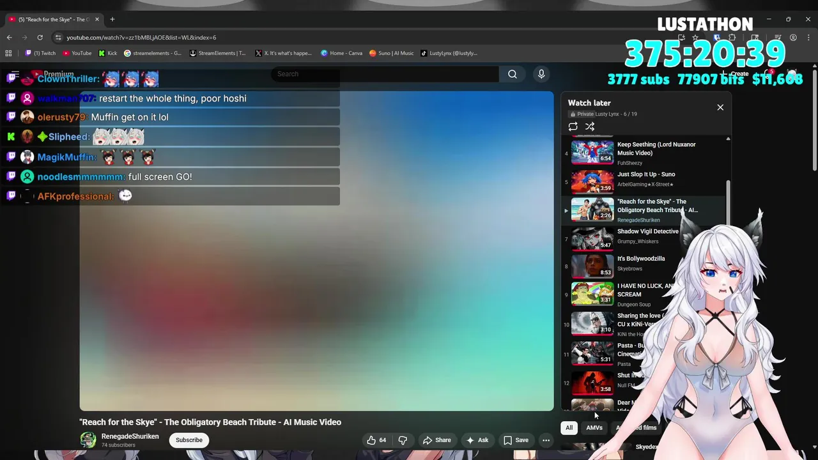818x460 pixels.
Task: Dislike the video with thumbs down
Action: click(x=403, y=440)
